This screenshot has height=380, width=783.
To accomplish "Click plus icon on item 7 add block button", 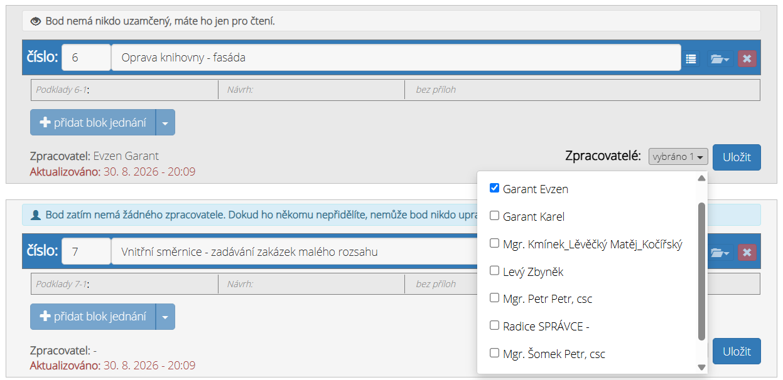I will click(45, 317).
